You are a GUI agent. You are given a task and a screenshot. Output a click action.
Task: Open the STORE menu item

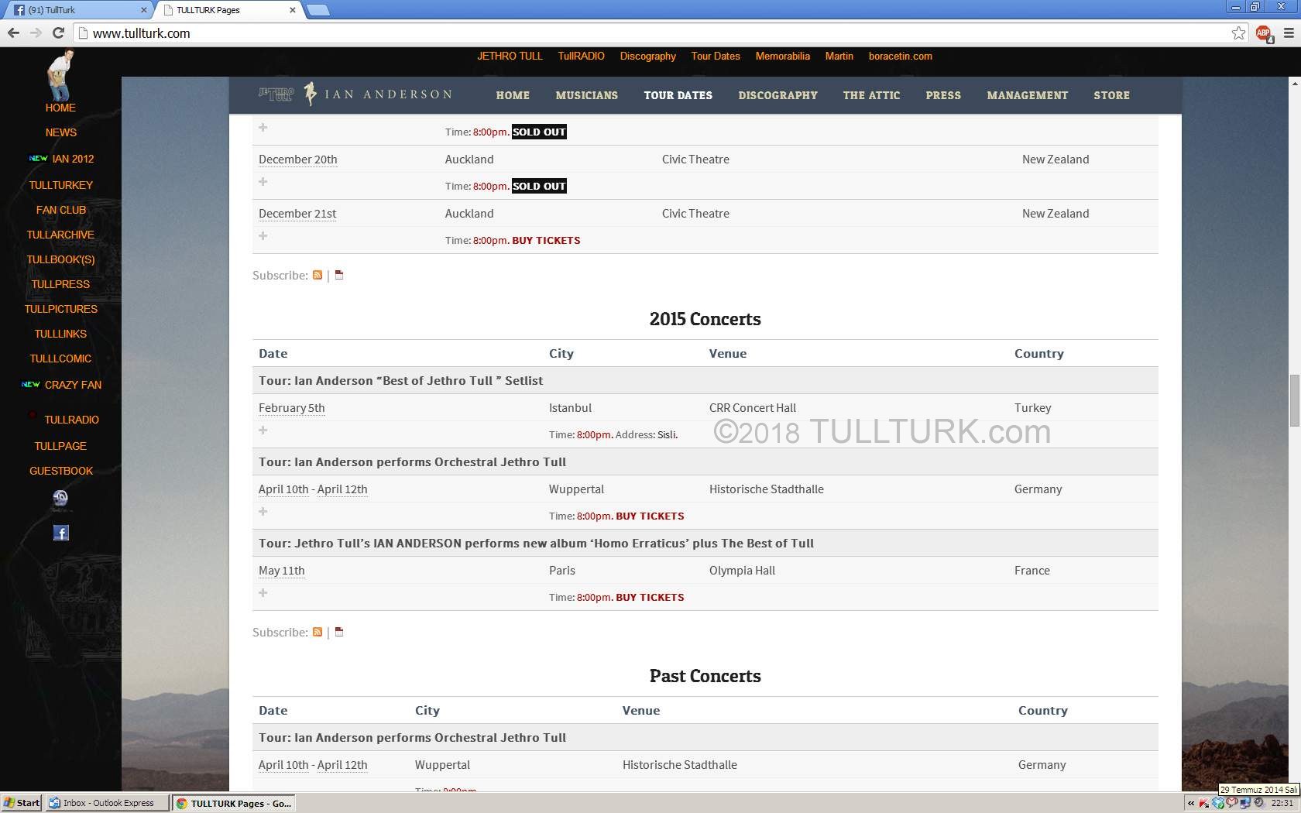coord(1111,95)
